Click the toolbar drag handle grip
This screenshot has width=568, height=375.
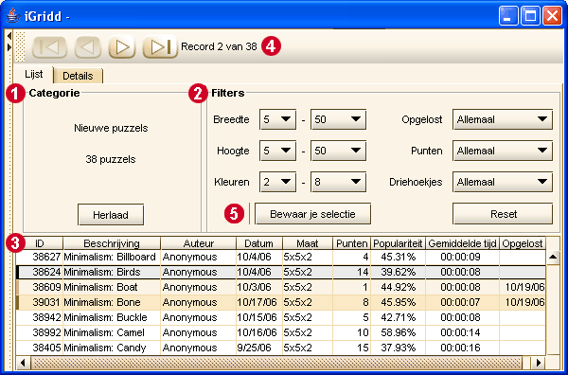coord(21,46)
